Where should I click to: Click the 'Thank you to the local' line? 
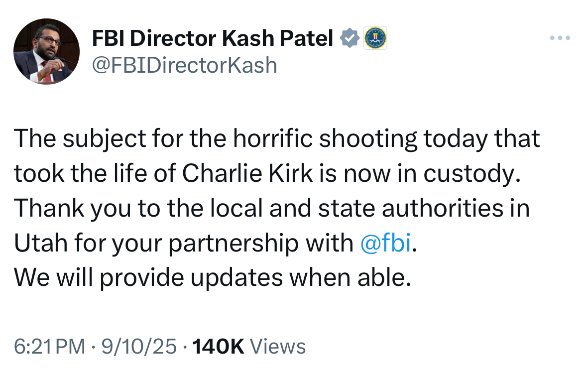point(272,208)
